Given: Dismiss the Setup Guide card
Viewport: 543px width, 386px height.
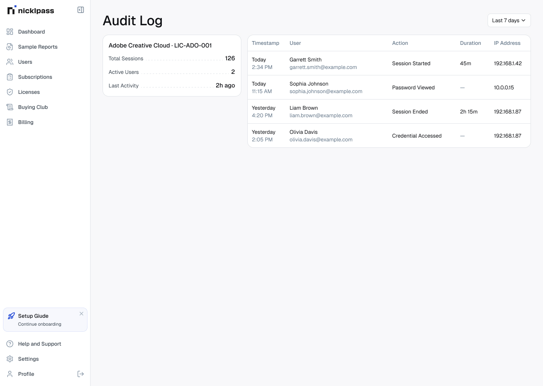Looking at the screenshot, I should (x=81, y=314).
